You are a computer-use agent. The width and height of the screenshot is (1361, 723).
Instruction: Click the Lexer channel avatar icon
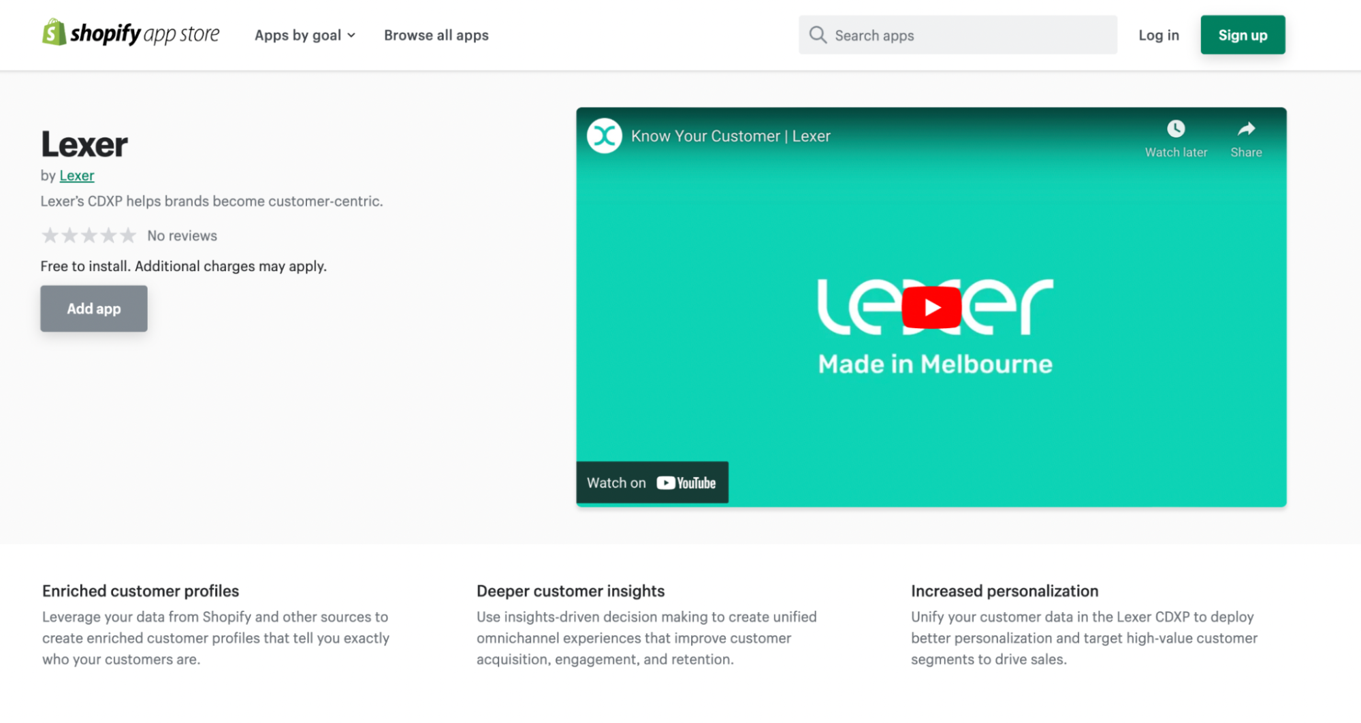(x=605, y=136)
